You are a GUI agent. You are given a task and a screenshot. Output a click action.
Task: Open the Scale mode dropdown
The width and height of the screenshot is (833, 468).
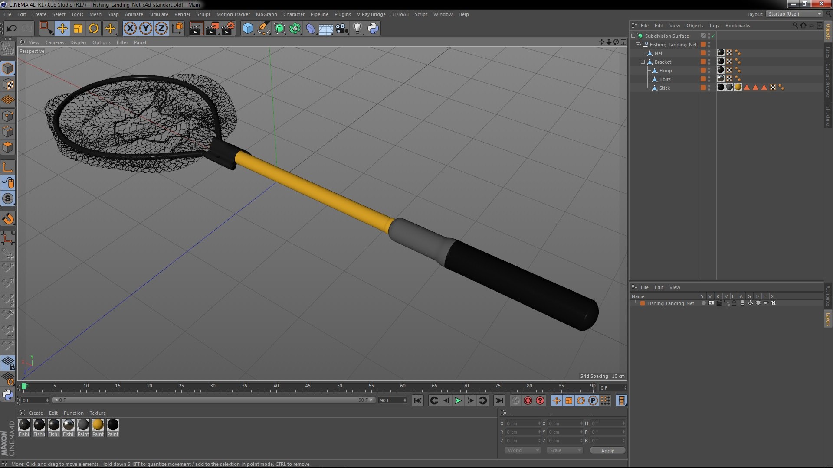565,450
